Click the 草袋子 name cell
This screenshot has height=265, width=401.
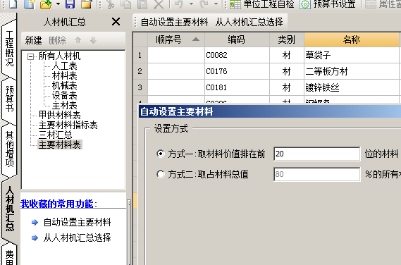coord(352,55)
